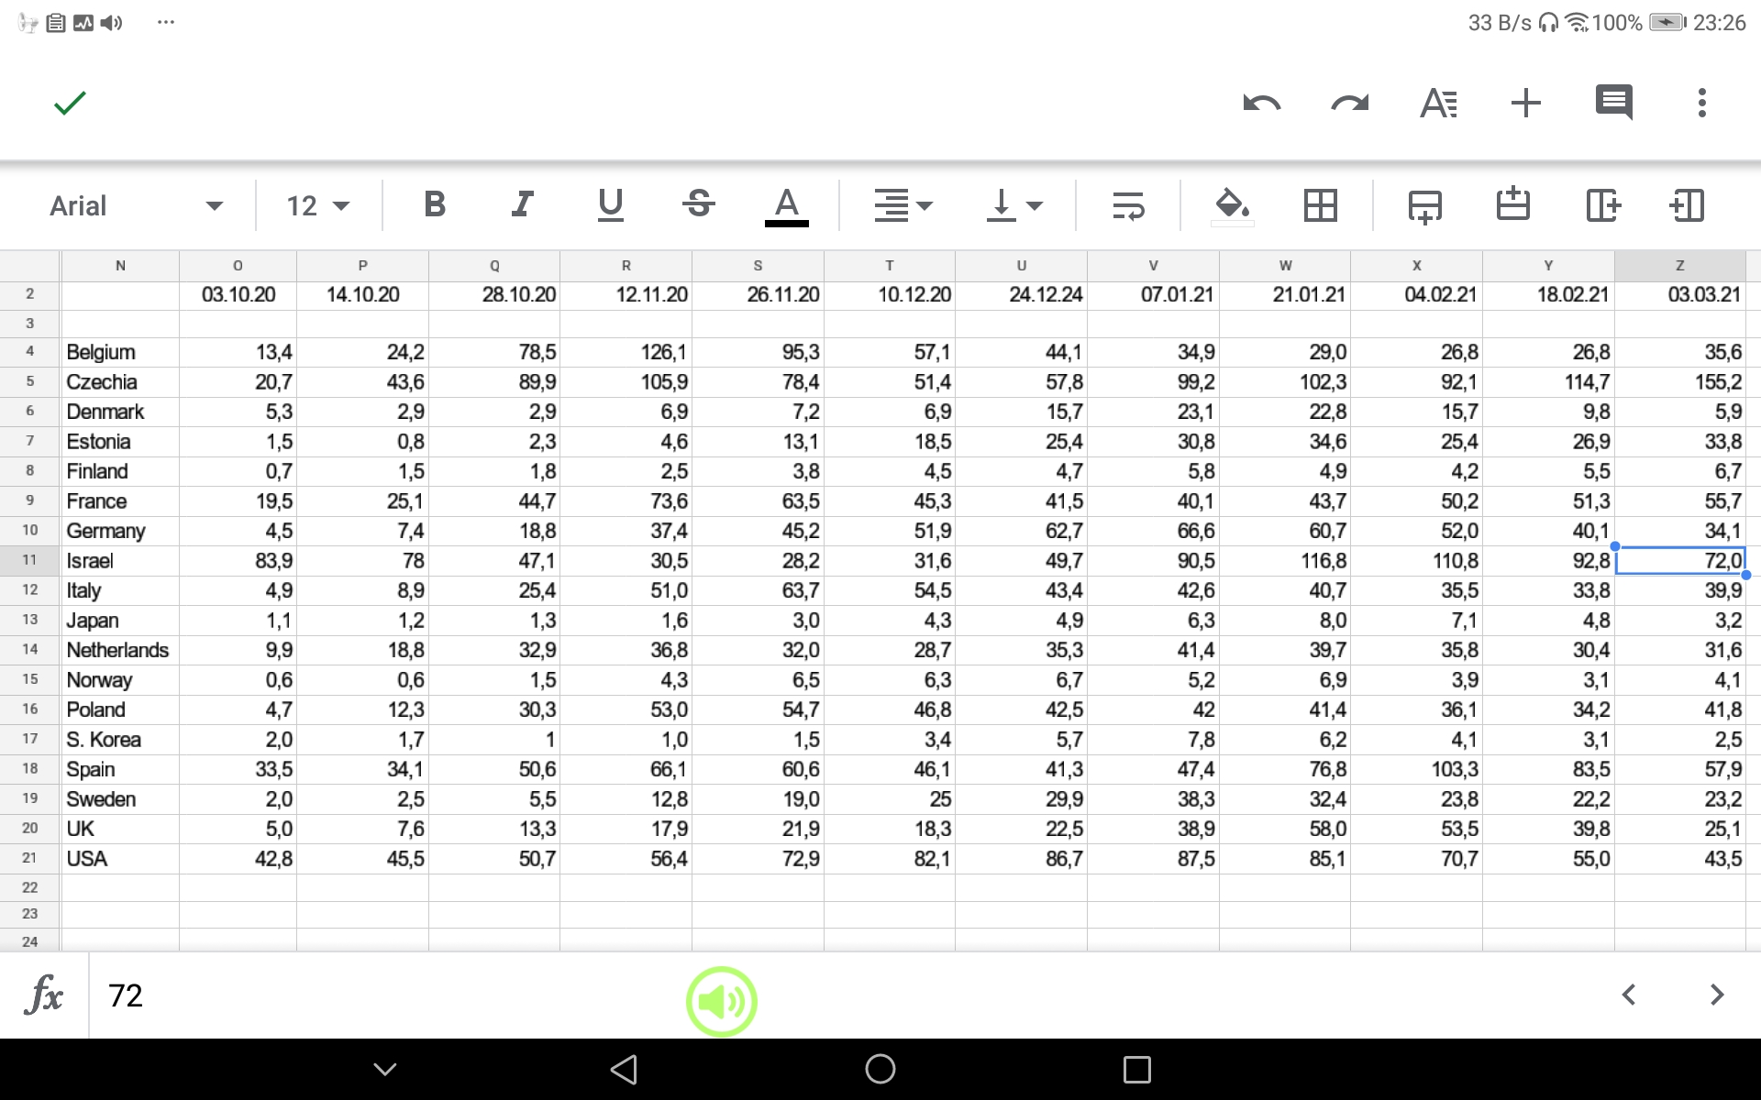Toggle strikethrough formatting
The height and width of the screenshot is (1100, 1761).
pyautogui.click(x=698, y=204)
